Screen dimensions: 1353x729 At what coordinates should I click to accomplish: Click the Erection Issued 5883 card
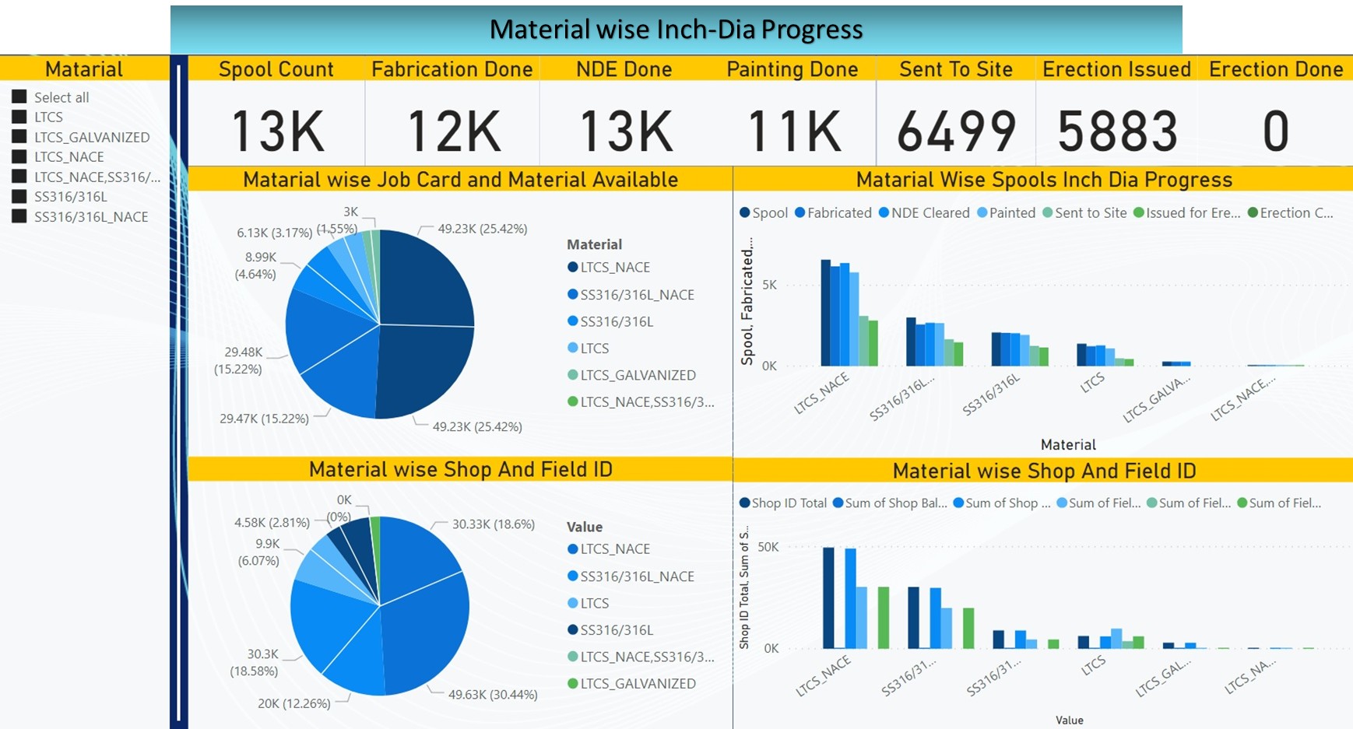point(1117,130)
